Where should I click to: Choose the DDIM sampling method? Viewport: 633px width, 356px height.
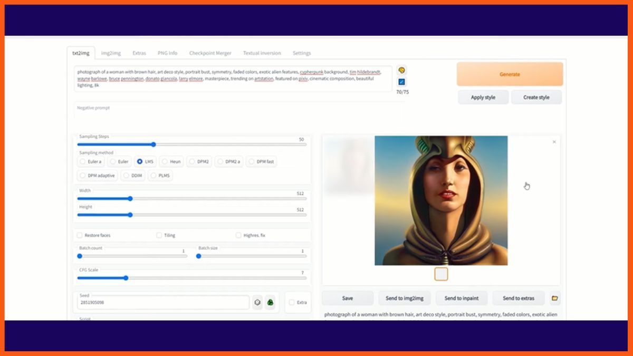coord(126,176)
